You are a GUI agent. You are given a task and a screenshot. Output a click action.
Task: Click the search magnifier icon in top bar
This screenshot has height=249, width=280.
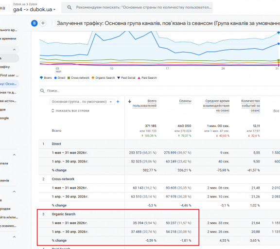point(70,7)
